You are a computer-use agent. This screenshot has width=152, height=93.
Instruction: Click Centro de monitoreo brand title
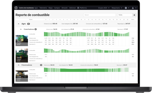[x=26, y=8]
